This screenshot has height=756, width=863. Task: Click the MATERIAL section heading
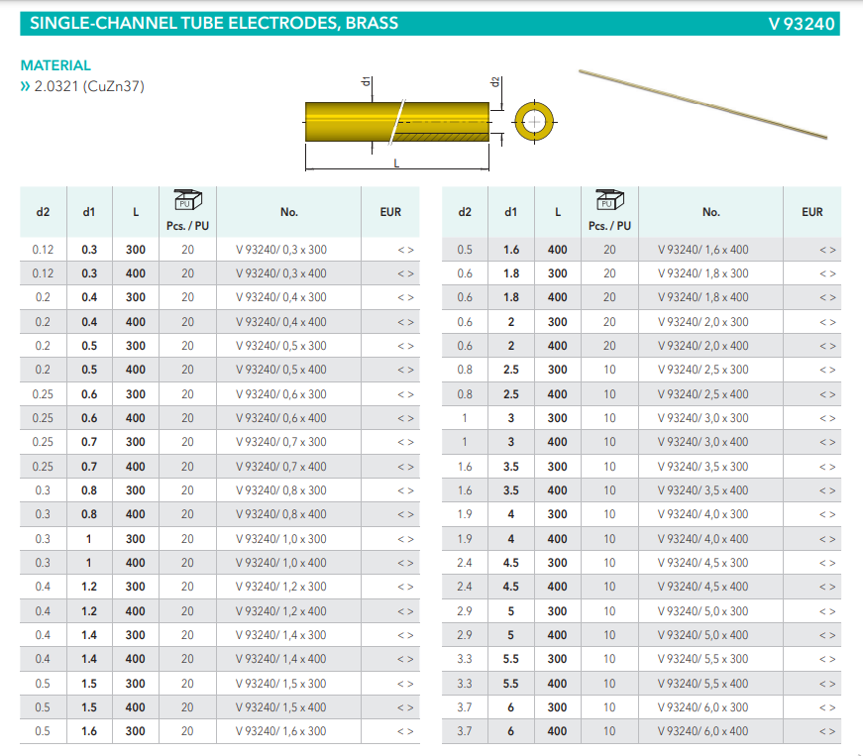pyautogui.click(x=55, y=65)
